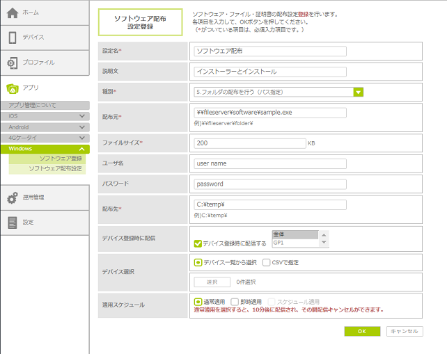
Task: Expand the iOS section in sidebar
Action: tap(82, 116)
